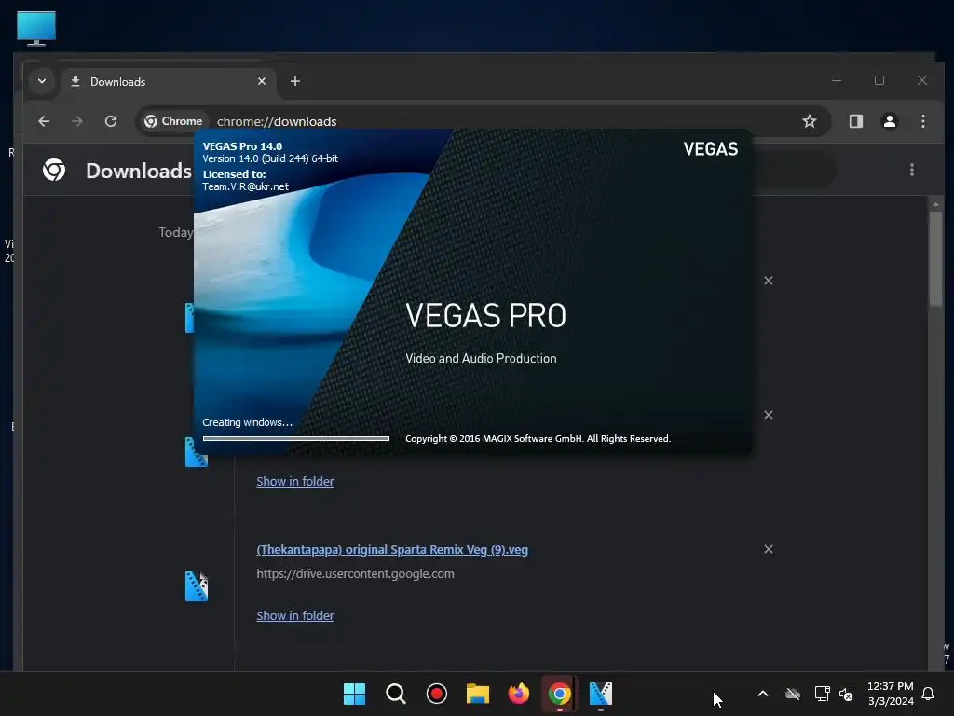Reload the Chrome downloads page

[x=111, y=121]
